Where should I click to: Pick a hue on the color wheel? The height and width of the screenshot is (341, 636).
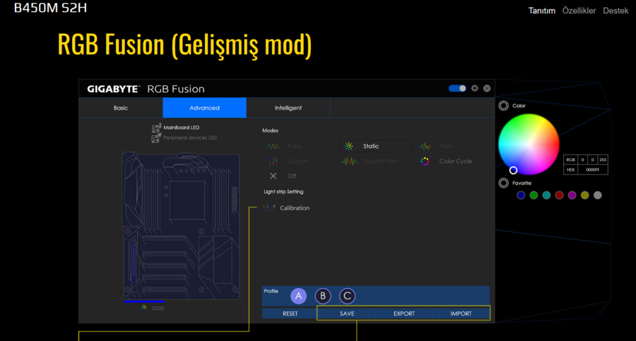(x=529, y=144)
